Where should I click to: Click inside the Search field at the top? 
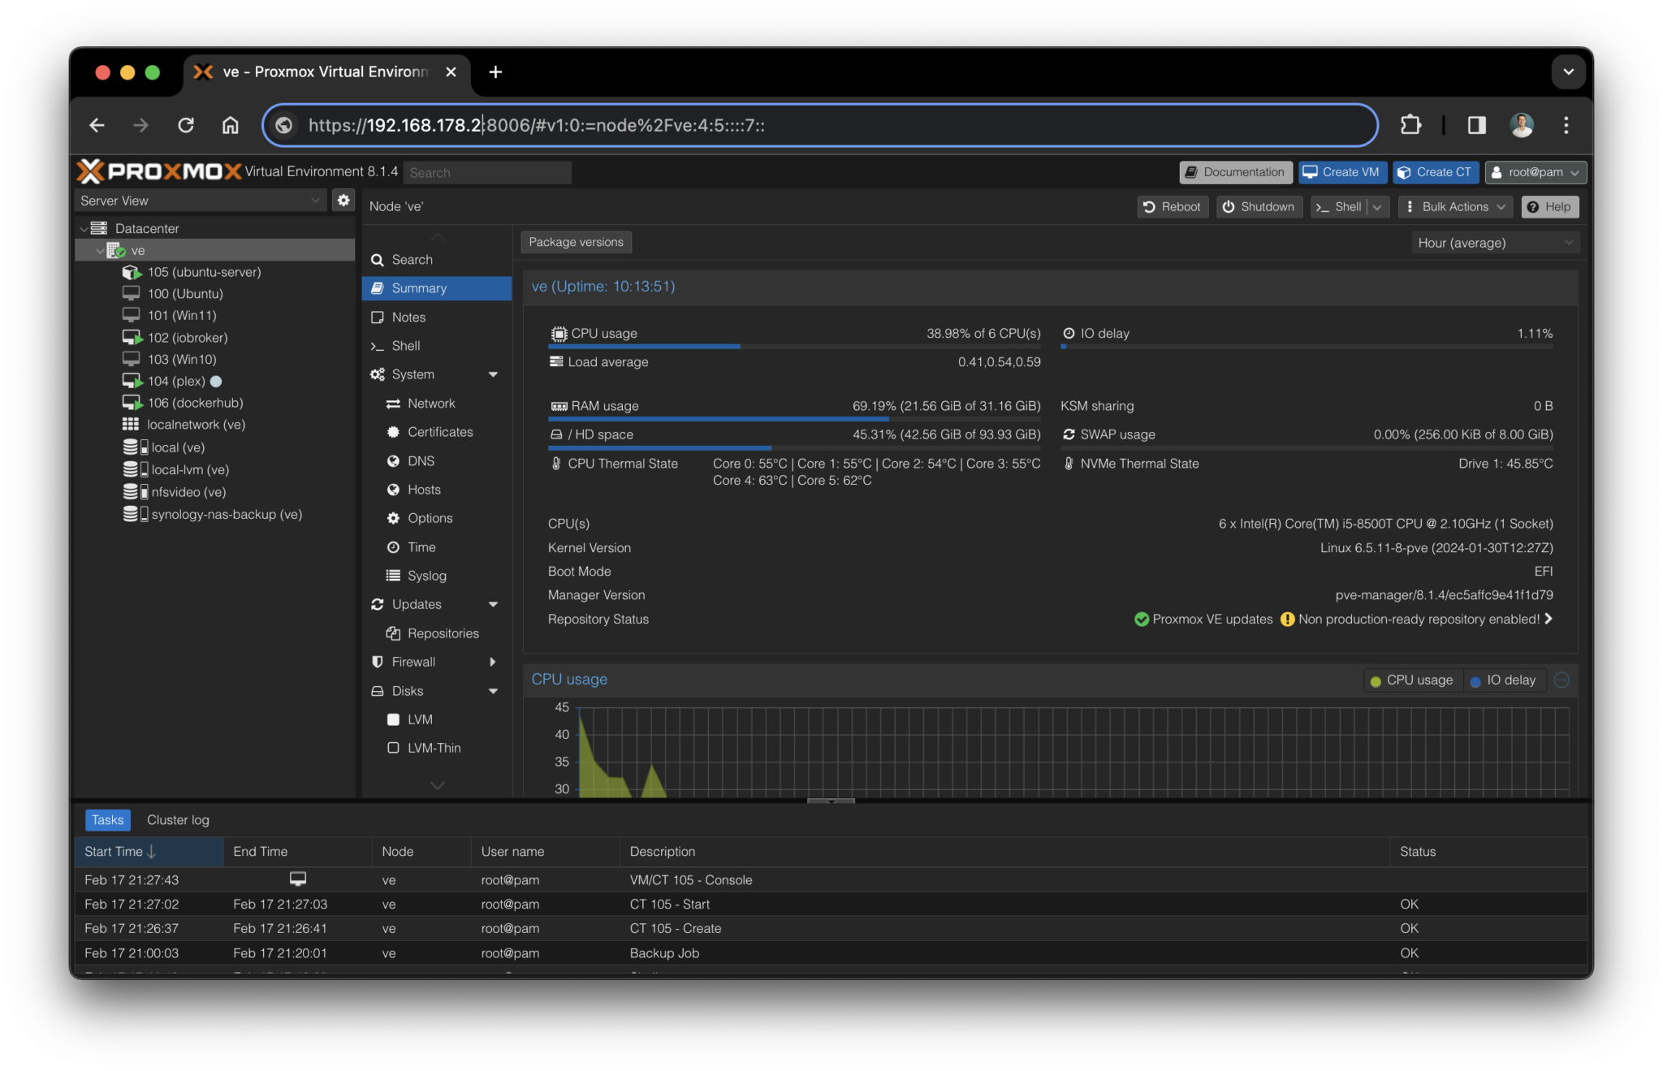486,171
